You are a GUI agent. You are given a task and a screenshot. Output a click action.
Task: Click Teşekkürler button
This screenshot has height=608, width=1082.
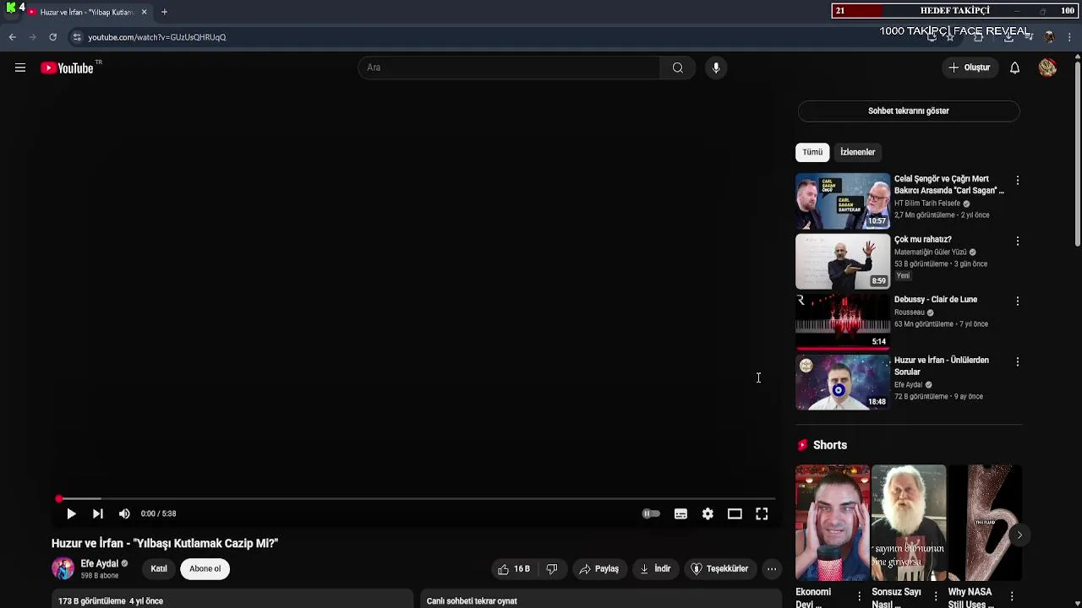point(720,569)
